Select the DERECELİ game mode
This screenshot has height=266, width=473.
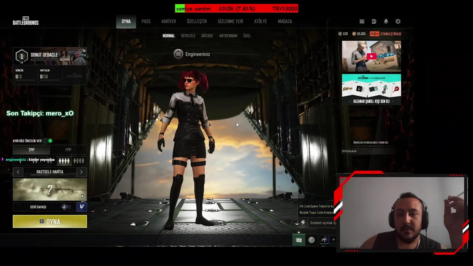click(x=188, y=36)
